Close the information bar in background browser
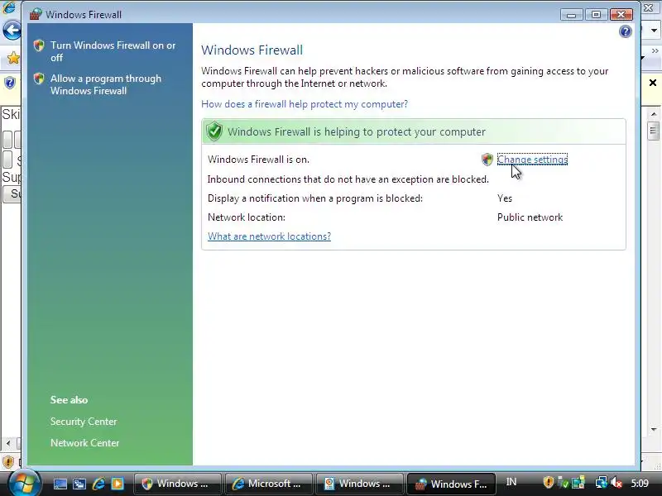Image resolution: width=662 pixels, height=496 pixels. (653, 83)
